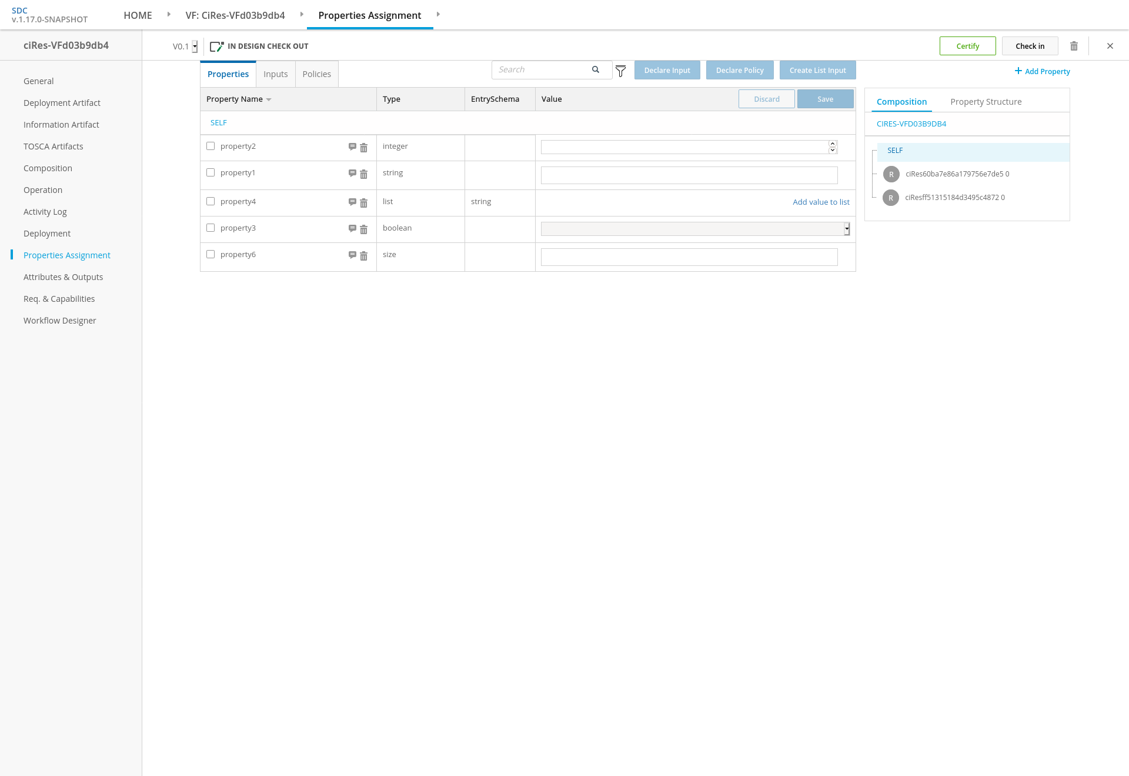
Task: Click the Declare Input button
Action: 667,70
